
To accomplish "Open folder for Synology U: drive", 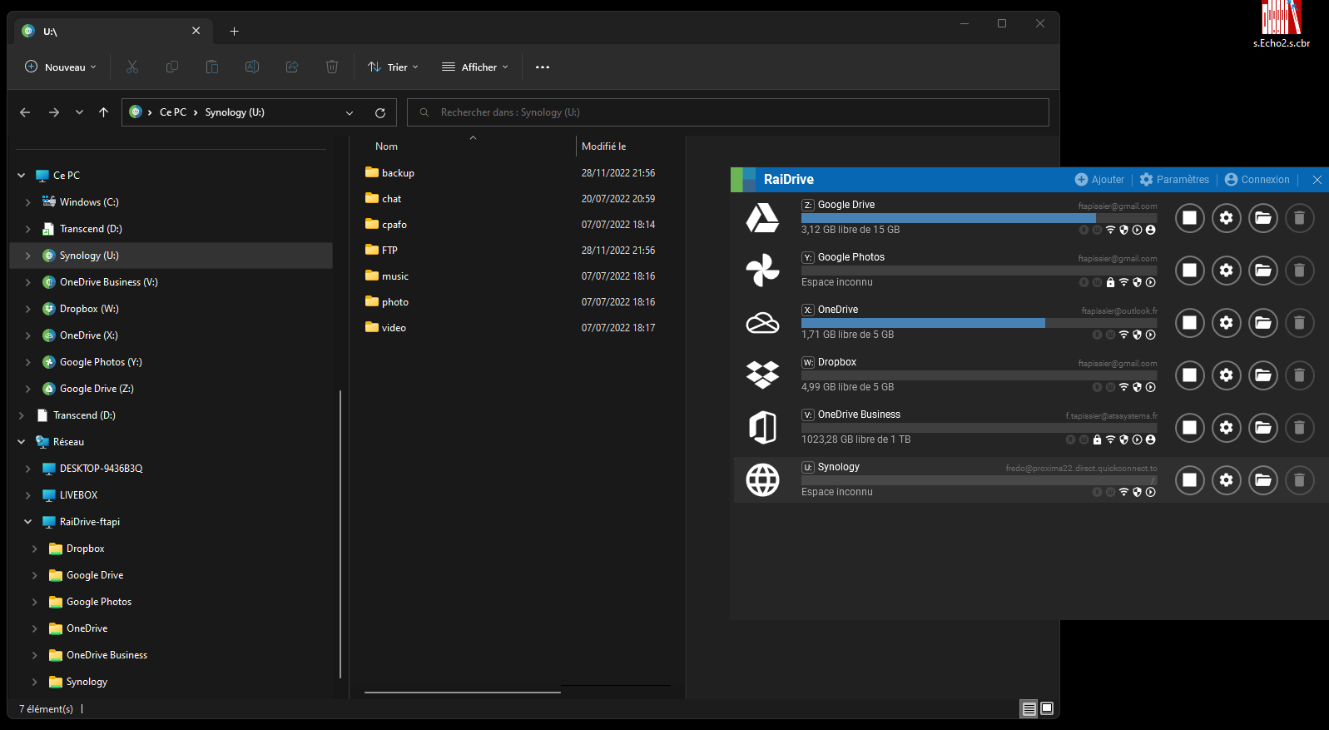I will pyautogui.click(x=1263, y=480).
